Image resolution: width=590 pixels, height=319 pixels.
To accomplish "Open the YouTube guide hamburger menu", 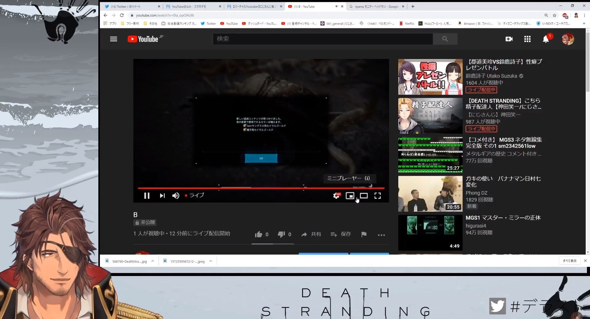I will point(114,39).
